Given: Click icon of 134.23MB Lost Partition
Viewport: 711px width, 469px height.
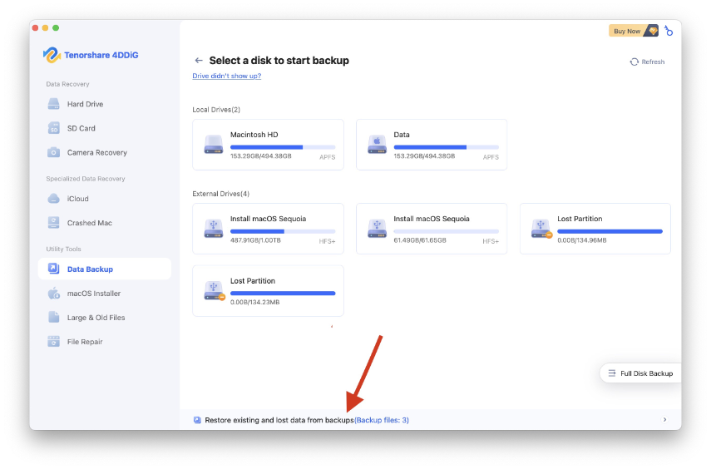Looking at the screenshot, I should (x=214, y=291).
